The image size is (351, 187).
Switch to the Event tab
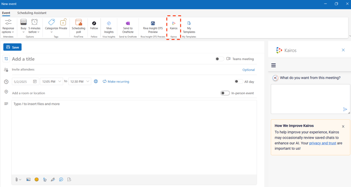point(6,13)
